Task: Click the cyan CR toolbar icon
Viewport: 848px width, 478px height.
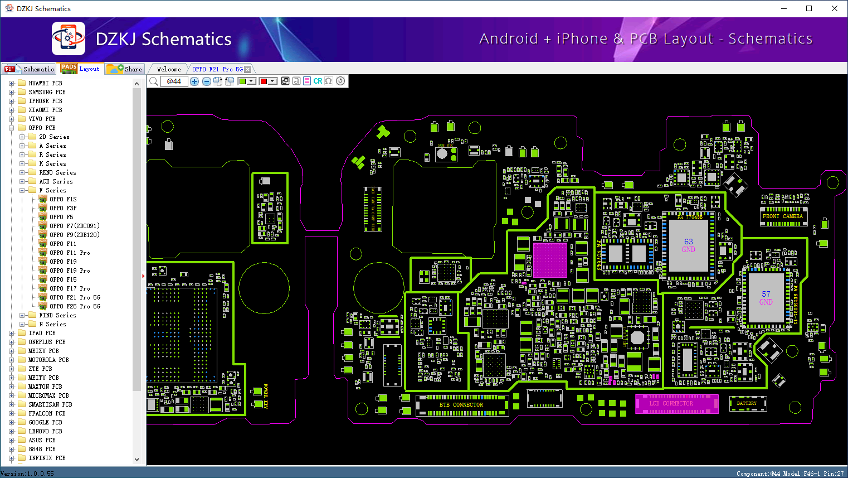Action: pos(318,81)
